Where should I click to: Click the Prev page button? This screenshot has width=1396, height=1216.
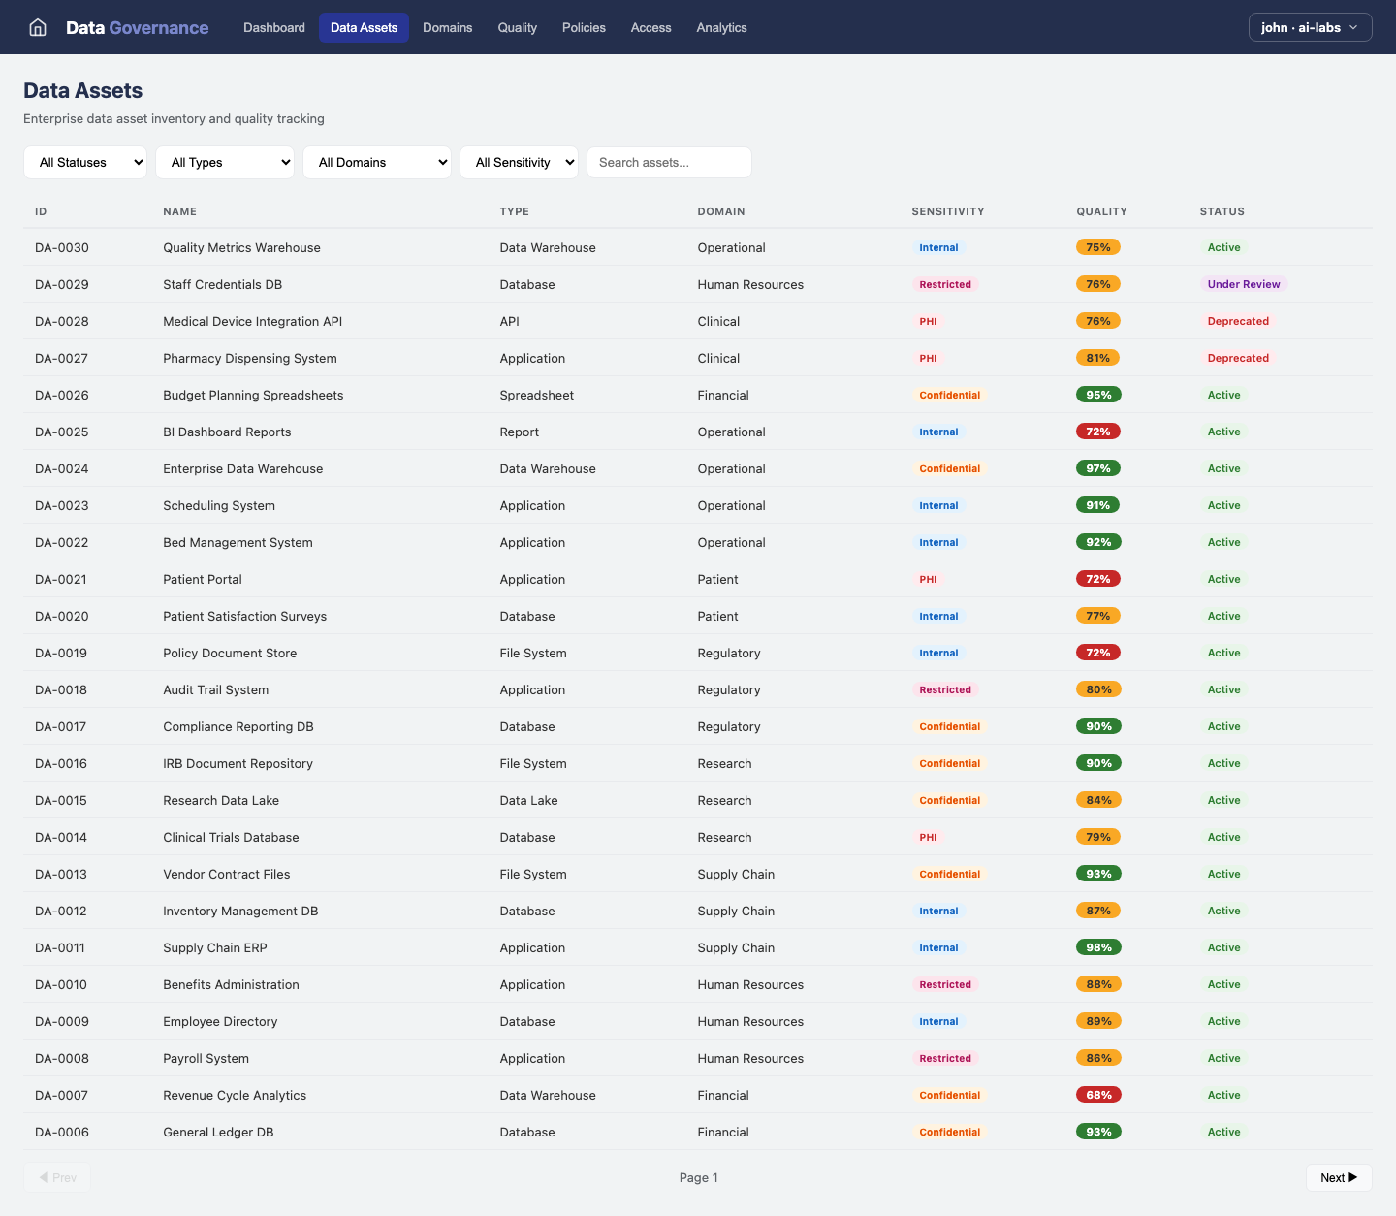pos(57,1177)
